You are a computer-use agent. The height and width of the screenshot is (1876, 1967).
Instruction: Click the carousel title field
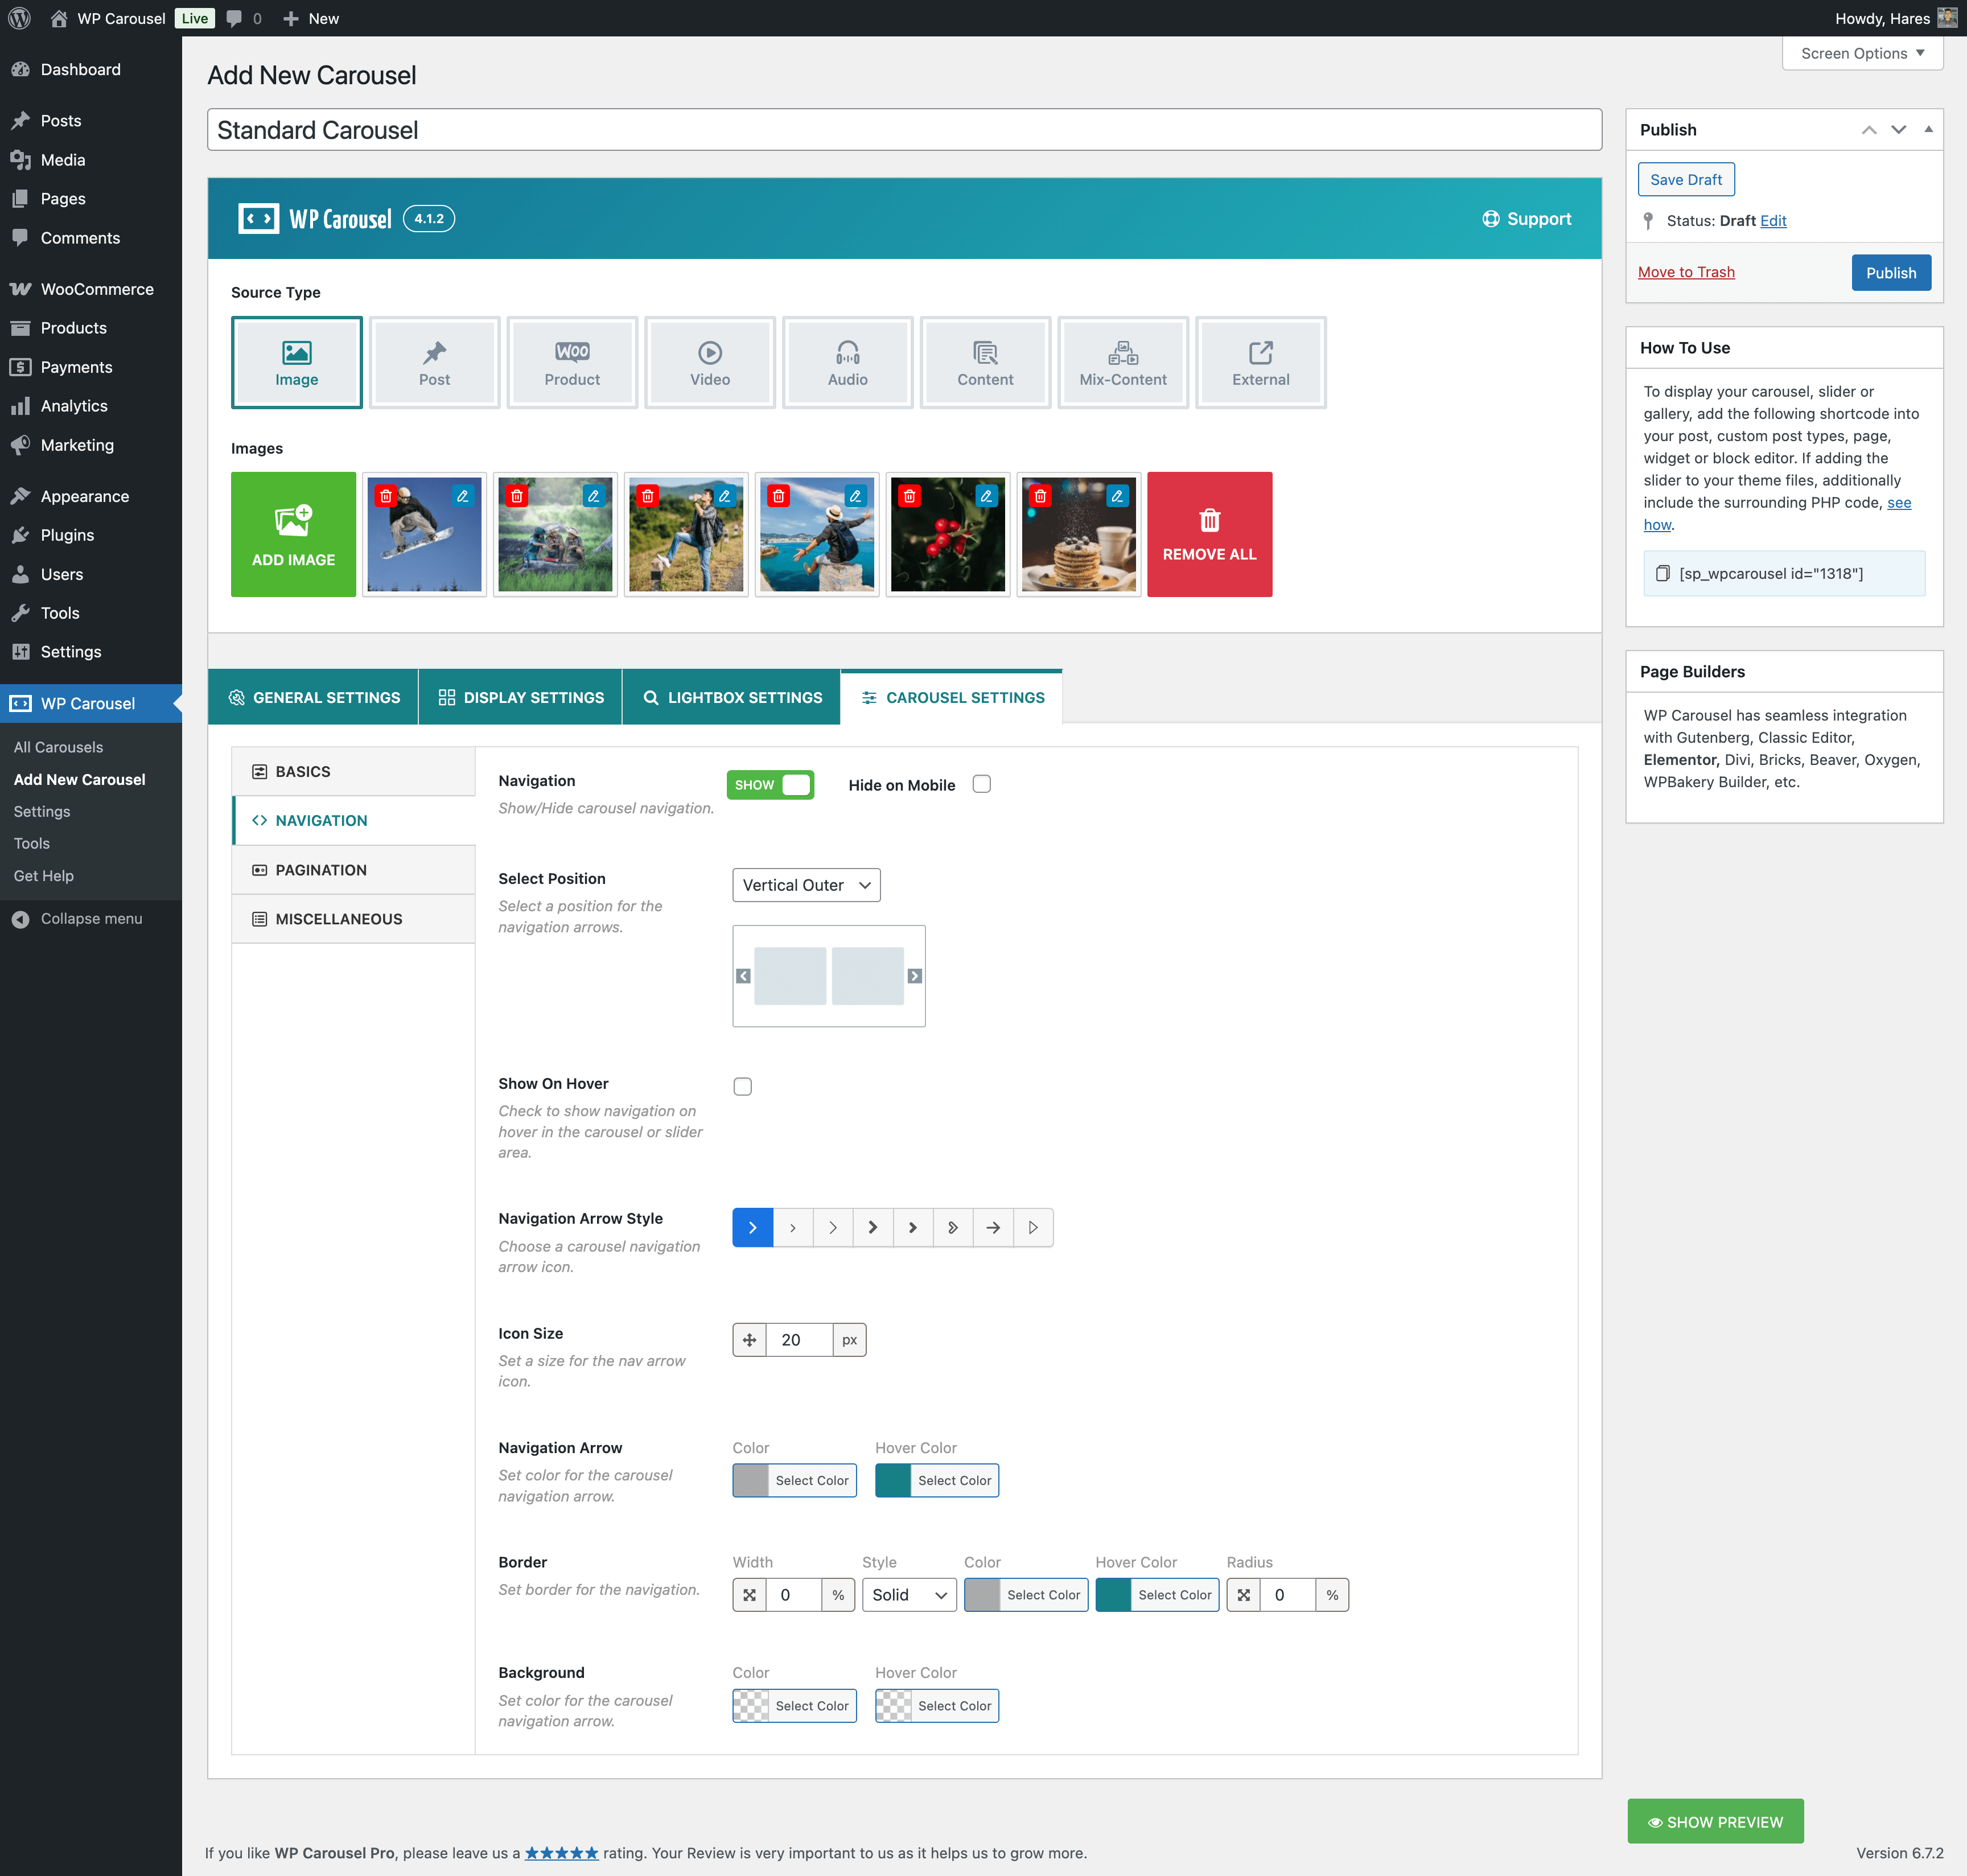904,130
